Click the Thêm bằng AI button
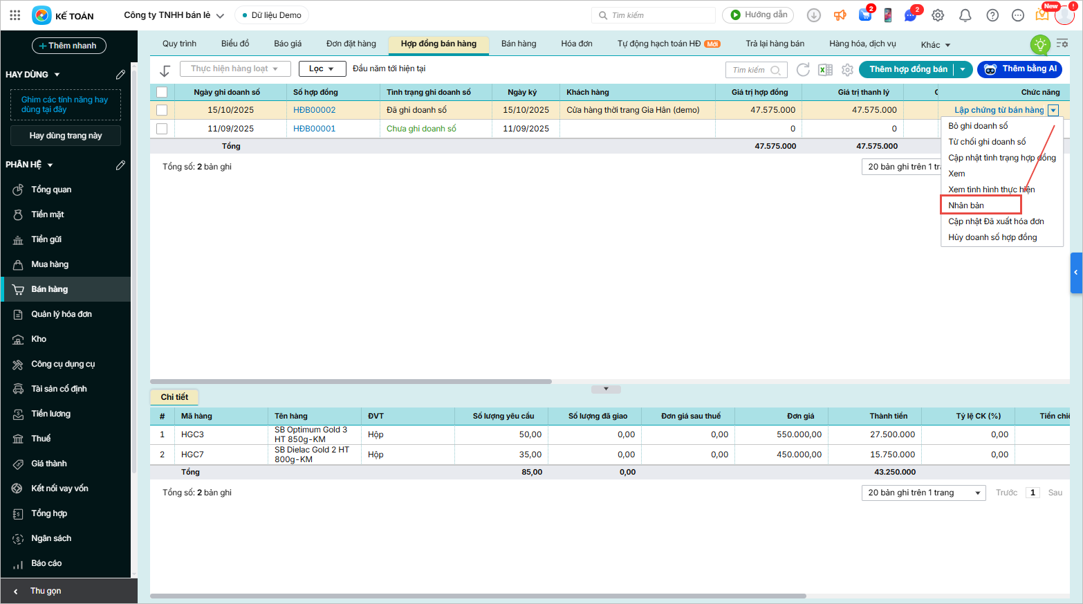Viewport: 1083px width, 604px height. [x=1019, y=69]
